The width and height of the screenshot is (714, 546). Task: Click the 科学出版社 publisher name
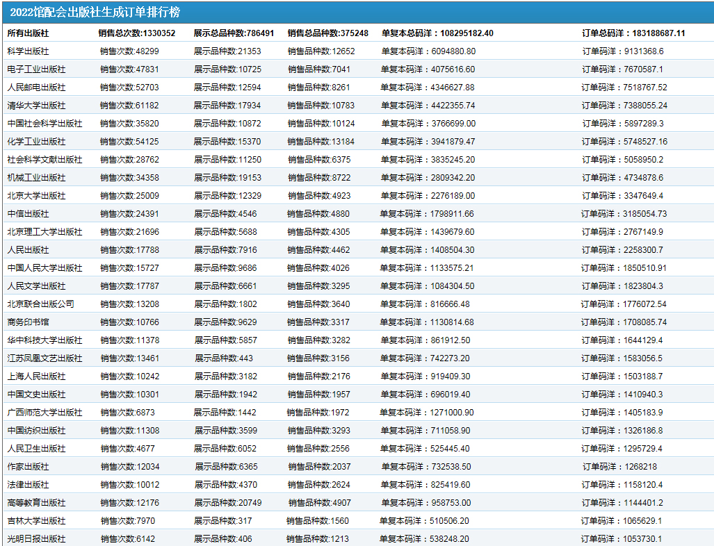click(28, 51)
